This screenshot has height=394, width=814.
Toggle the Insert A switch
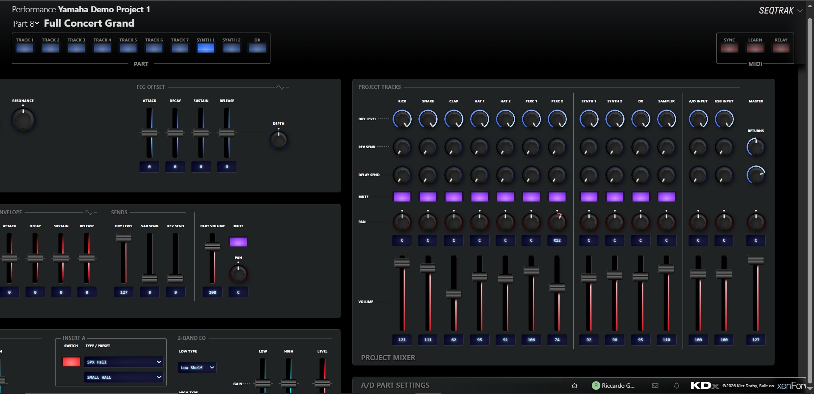coord(71,362)
